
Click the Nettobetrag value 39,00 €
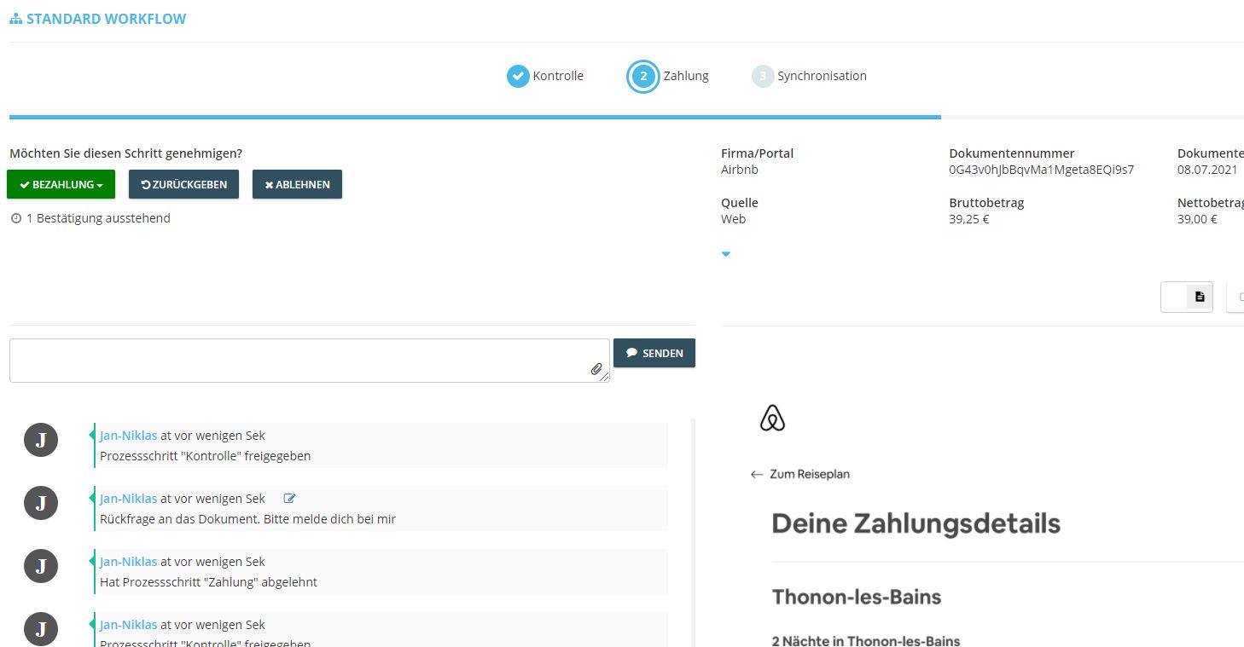[1197, 219]
